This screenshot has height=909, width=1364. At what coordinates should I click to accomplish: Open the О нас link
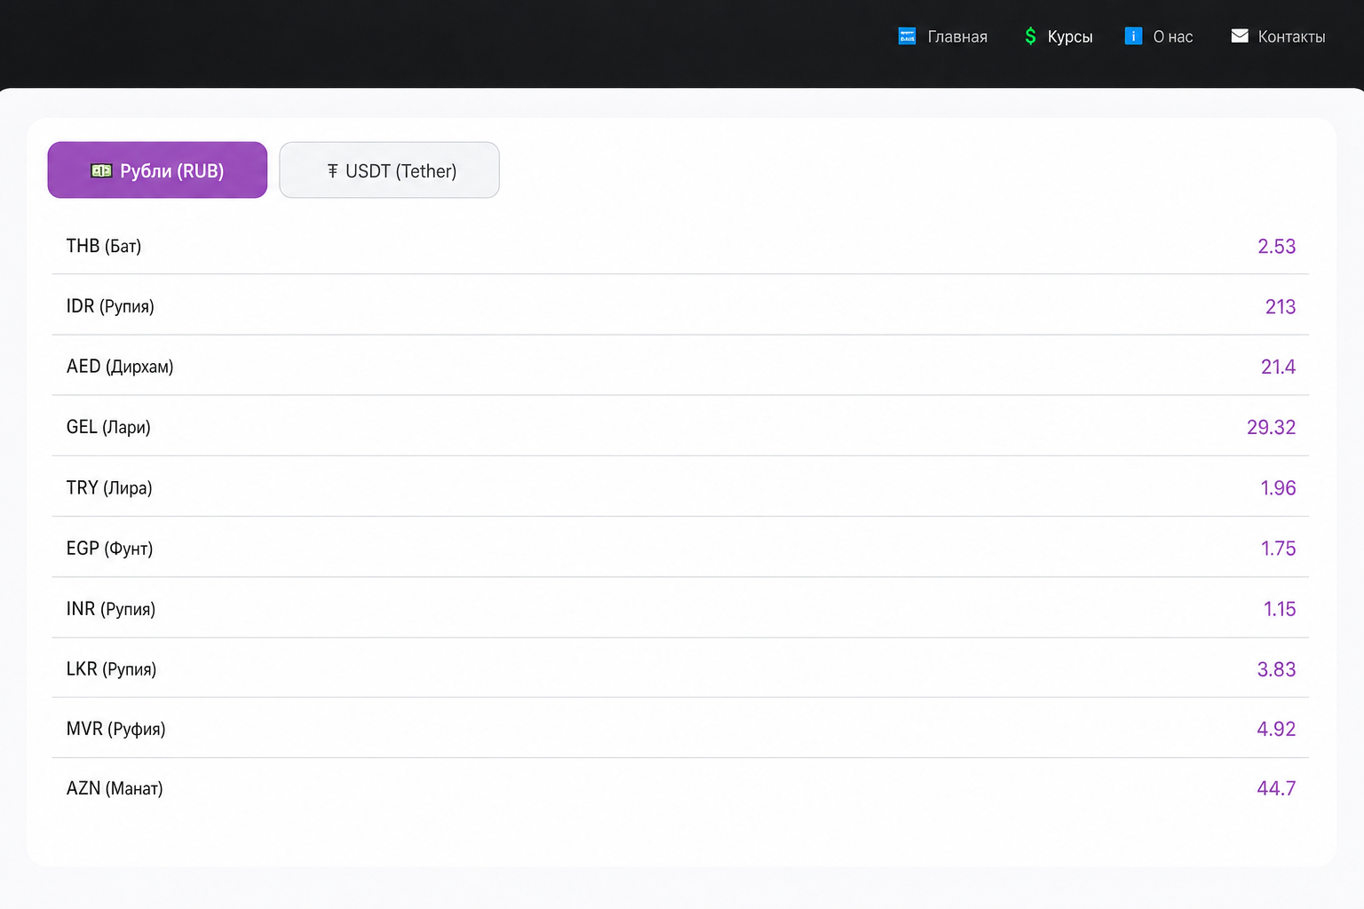coord(1173,36)
